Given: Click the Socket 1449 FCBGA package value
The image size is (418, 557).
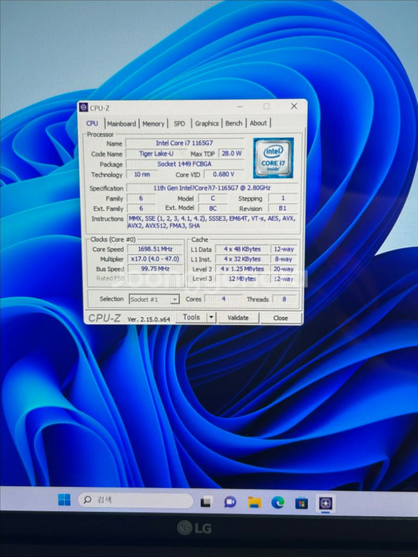Looking at the screenshot, I should 184,164.
